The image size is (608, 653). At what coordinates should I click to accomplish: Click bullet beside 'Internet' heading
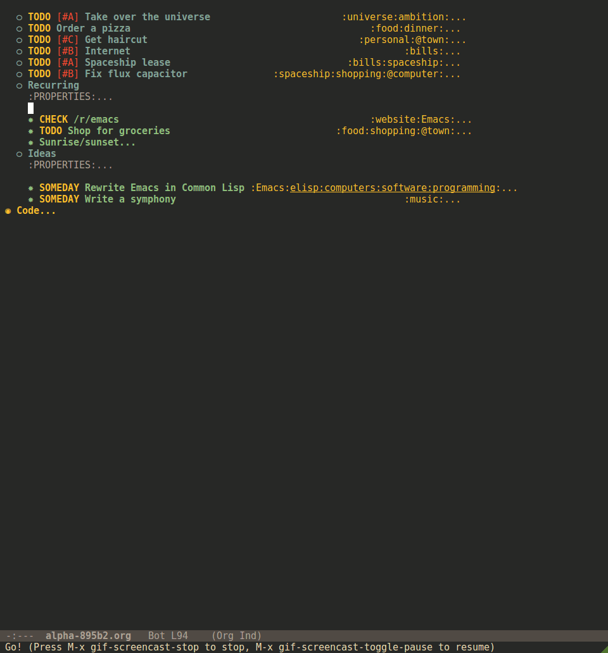19,52
